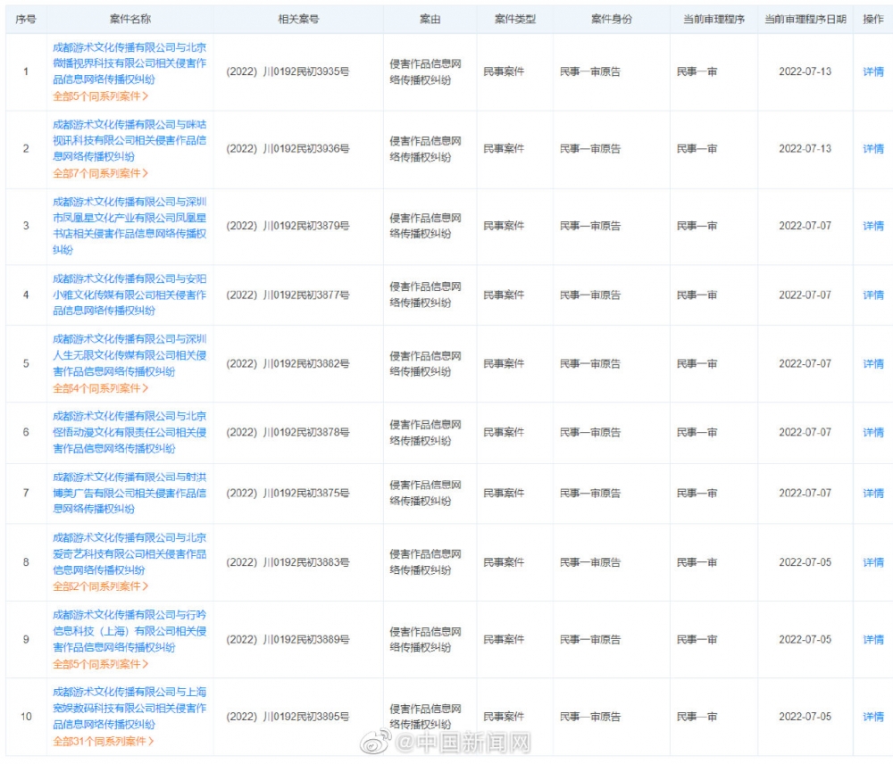Expand 全部2个同系列案件 under the 爱奇艺 case
The width and height of the screenshot is (893, 764).
100,586
